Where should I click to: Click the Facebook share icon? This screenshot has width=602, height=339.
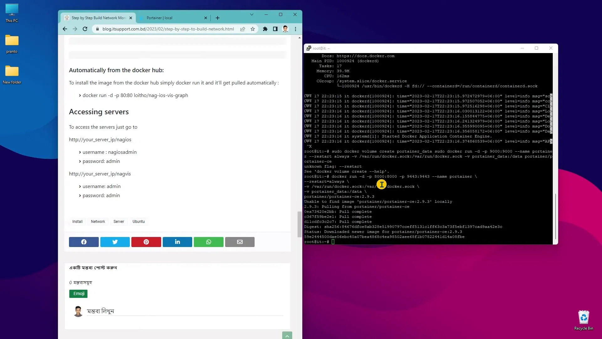coord(83,242)
